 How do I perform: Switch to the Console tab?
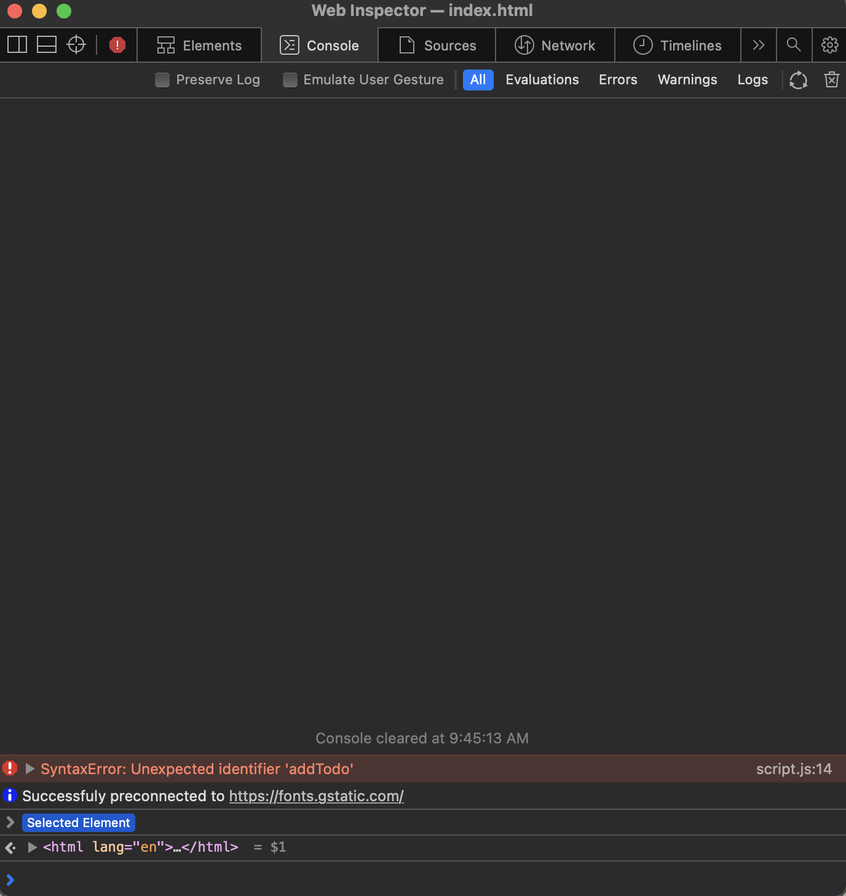click(320, 46)
